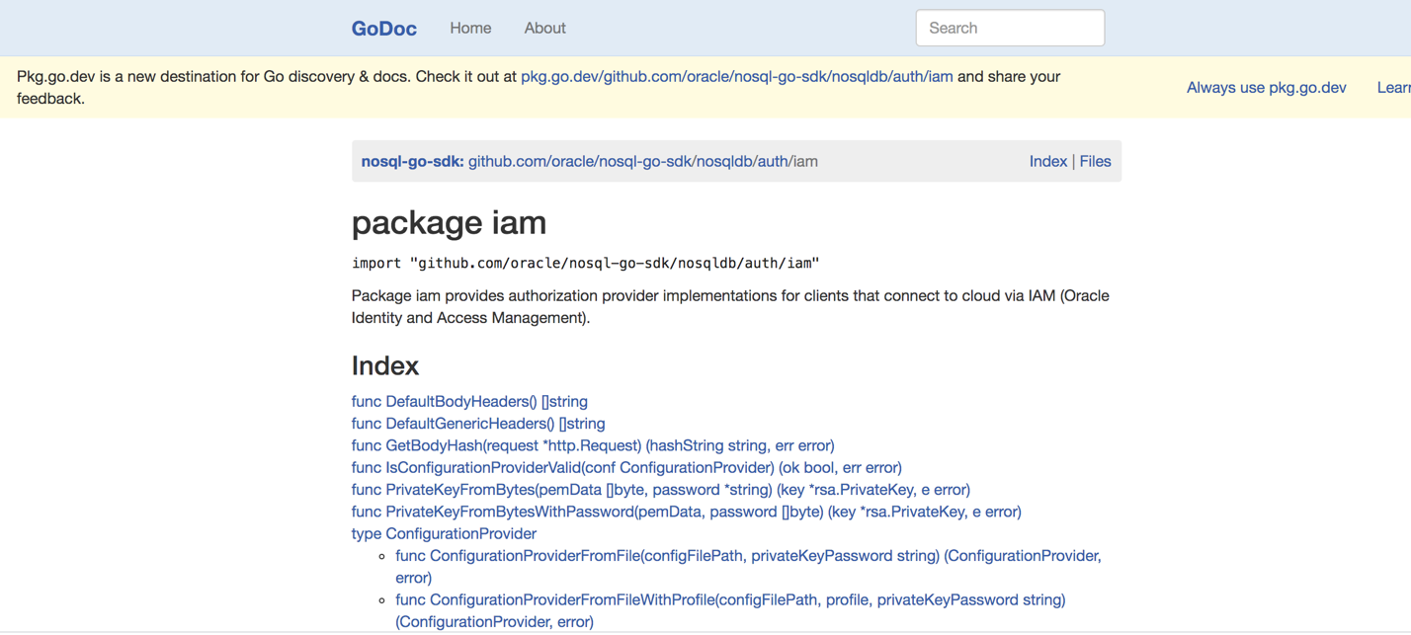This screenshot has width=1411, height=635.
Task: Jump to Index section link
Action: [x=1047, y=162]
